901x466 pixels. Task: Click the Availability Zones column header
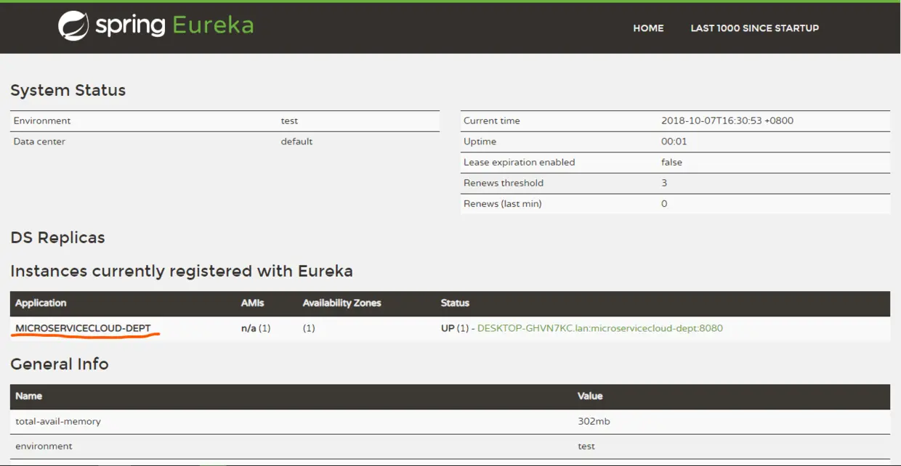point(342,303)
